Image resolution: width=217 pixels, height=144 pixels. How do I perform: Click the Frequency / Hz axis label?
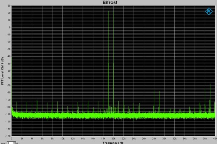[x=113, y=142]
